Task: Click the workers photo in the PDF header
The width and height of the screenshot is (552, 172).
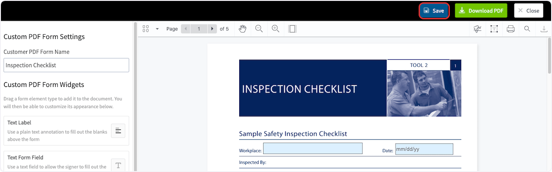Action: (424, 93)
